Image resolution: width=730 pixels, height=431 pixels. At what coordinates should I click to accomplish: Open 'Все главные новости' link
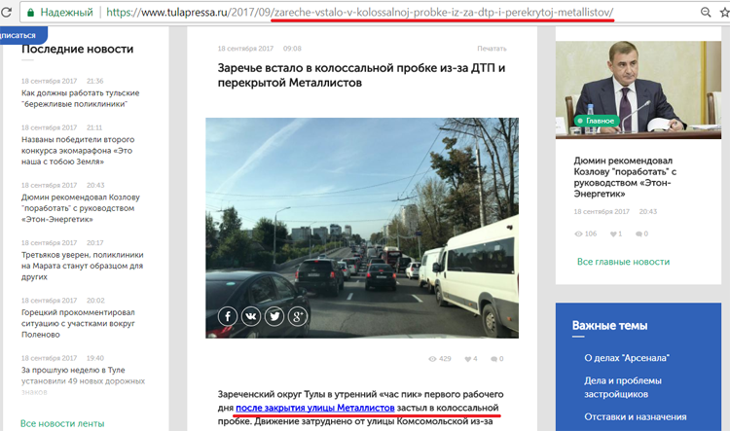(623, 262)
